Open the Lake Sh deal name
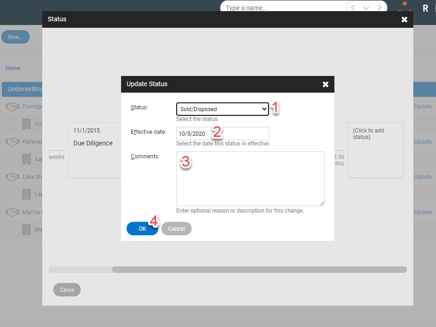Image resolution: width=436 pixels, height=327 pixels. [x=32, y=177]
